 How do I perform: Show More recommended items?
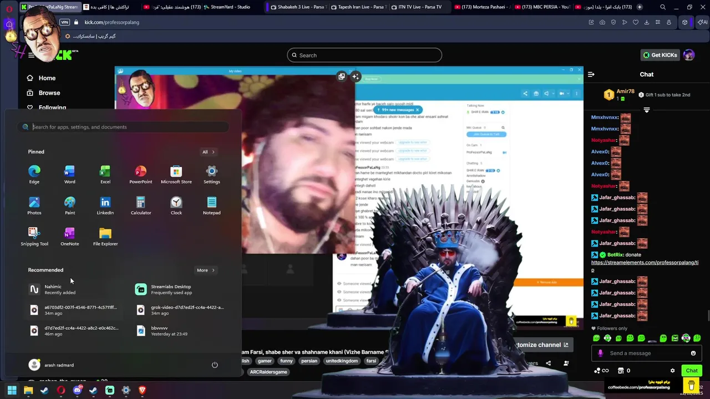click(x=206, y=270)
